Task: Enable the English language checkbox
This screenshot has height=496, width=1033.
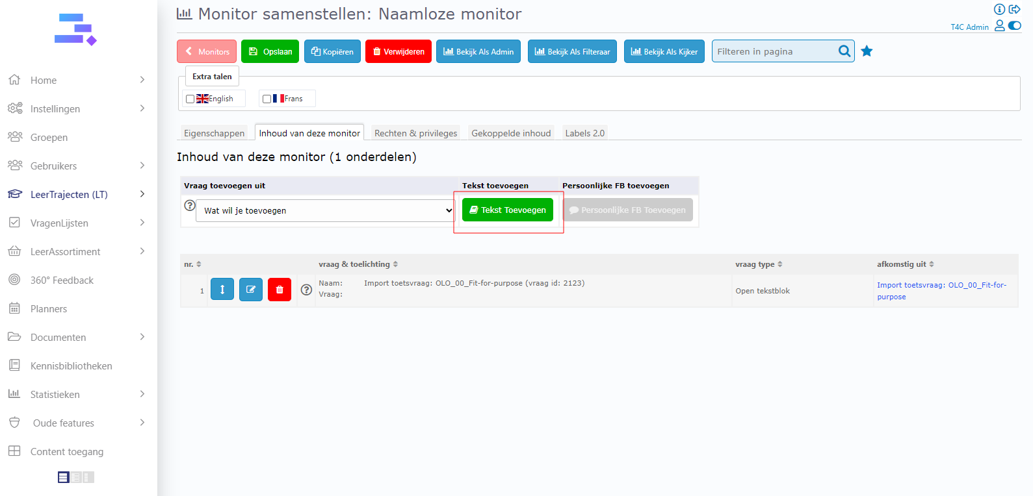Action: [190, 99]
